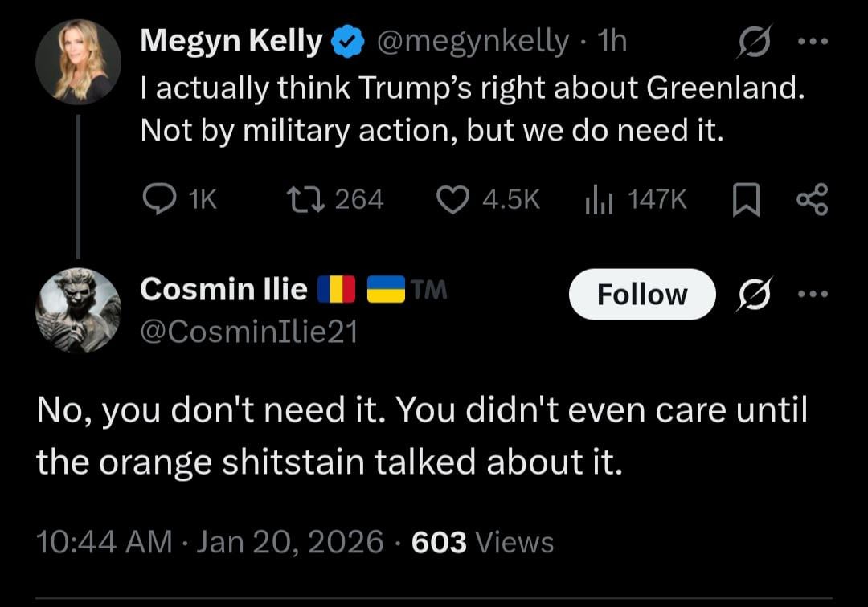This screenshot has width=868, height=607.
Task: Open the @CosminIlie21 handle
Action: click(248, 329)
